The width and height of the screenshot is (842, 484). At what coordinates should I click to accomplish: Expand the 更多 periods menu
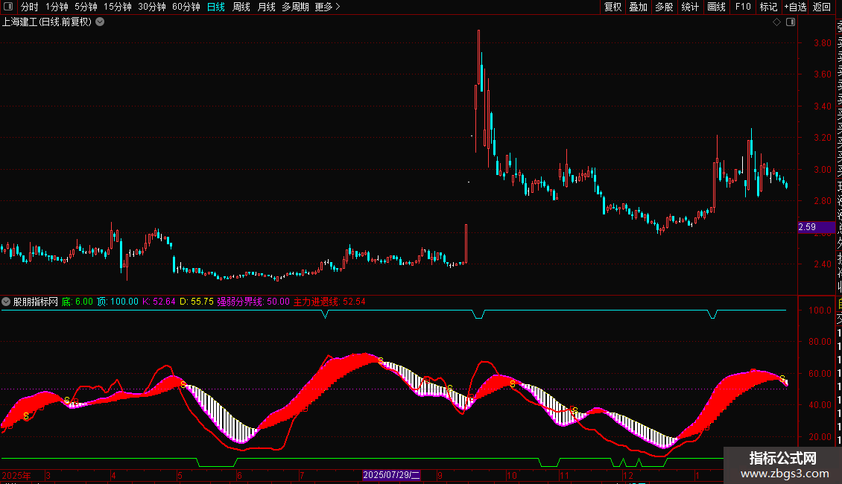(328, 7)
